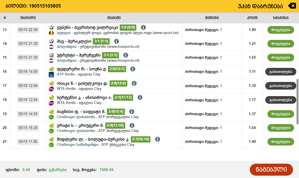
Task: Open WTA რომი link under ოსაკა
Action: (66, 89)
